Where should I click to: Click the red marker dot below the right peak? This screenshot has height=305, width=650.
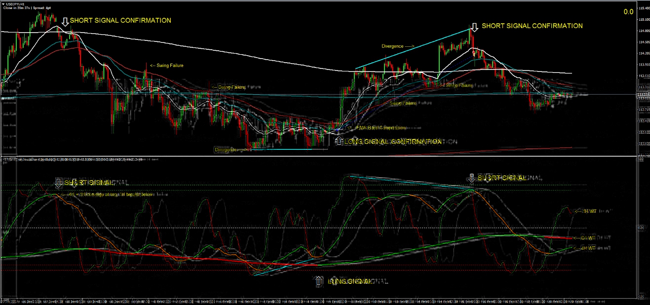[x=474, y=51]
